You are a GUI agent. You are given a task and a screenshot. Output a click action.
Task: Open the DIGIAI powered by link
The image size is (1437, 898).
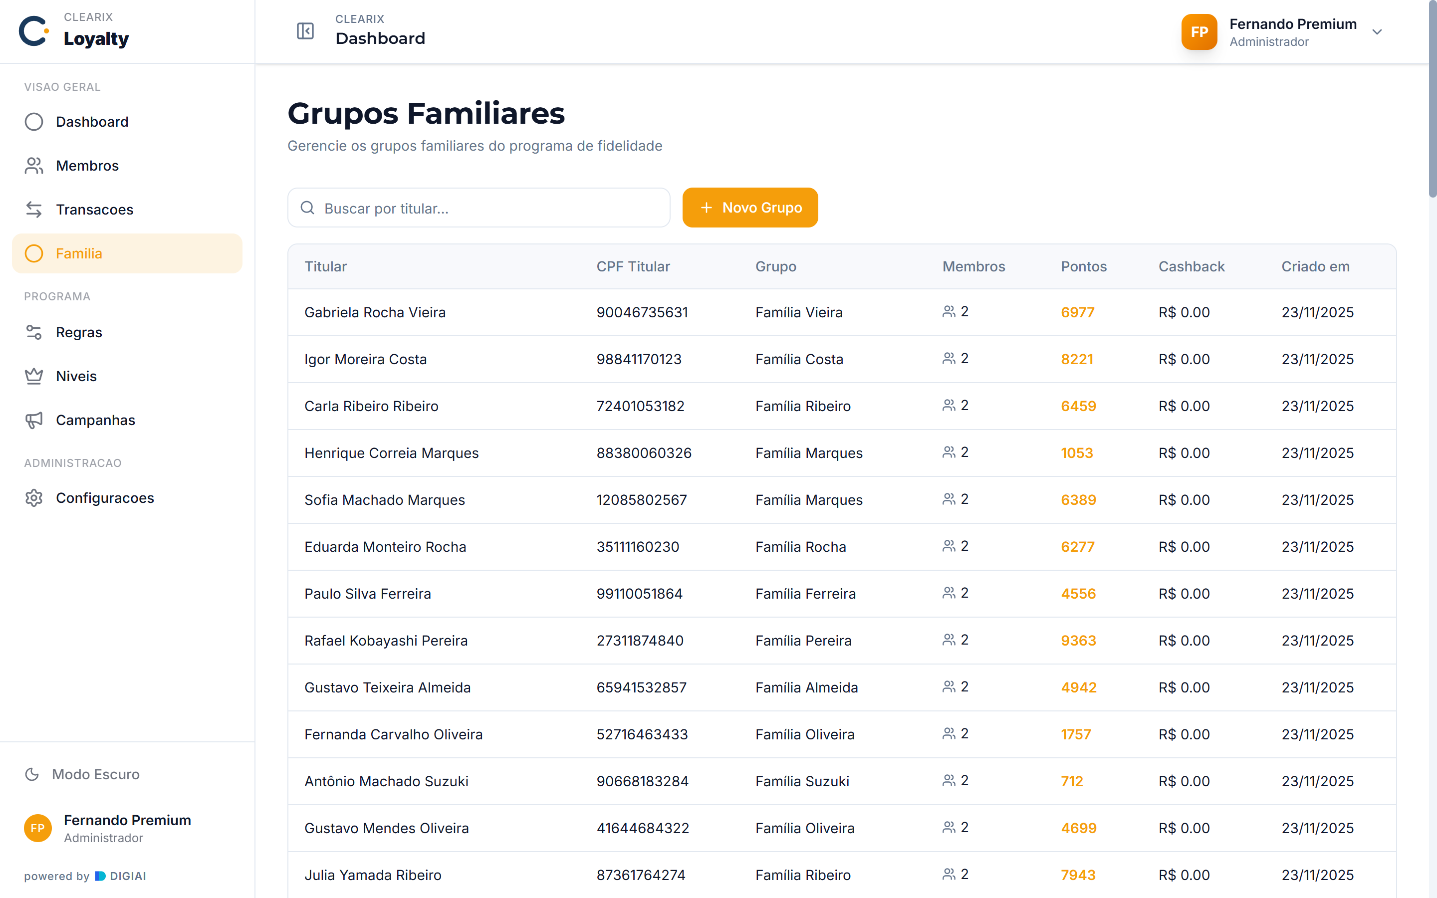(121, 876)
